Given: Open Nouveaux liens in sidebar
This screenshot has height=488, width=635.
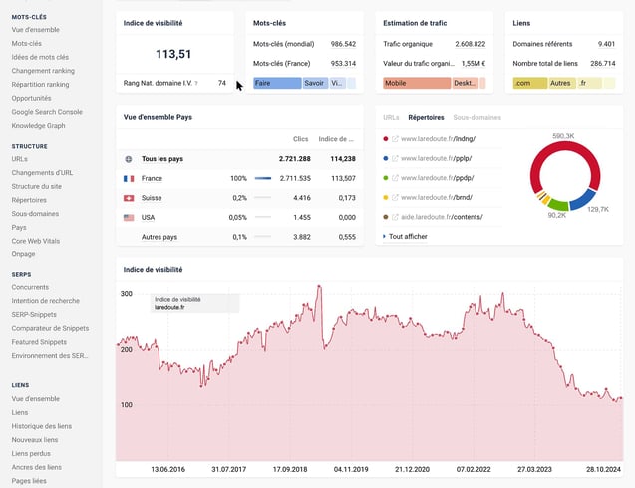Looking at the screenshot, I should click(35, 440).
